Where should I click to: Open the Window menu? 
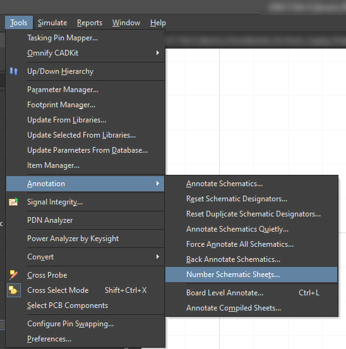pos(126,23)
